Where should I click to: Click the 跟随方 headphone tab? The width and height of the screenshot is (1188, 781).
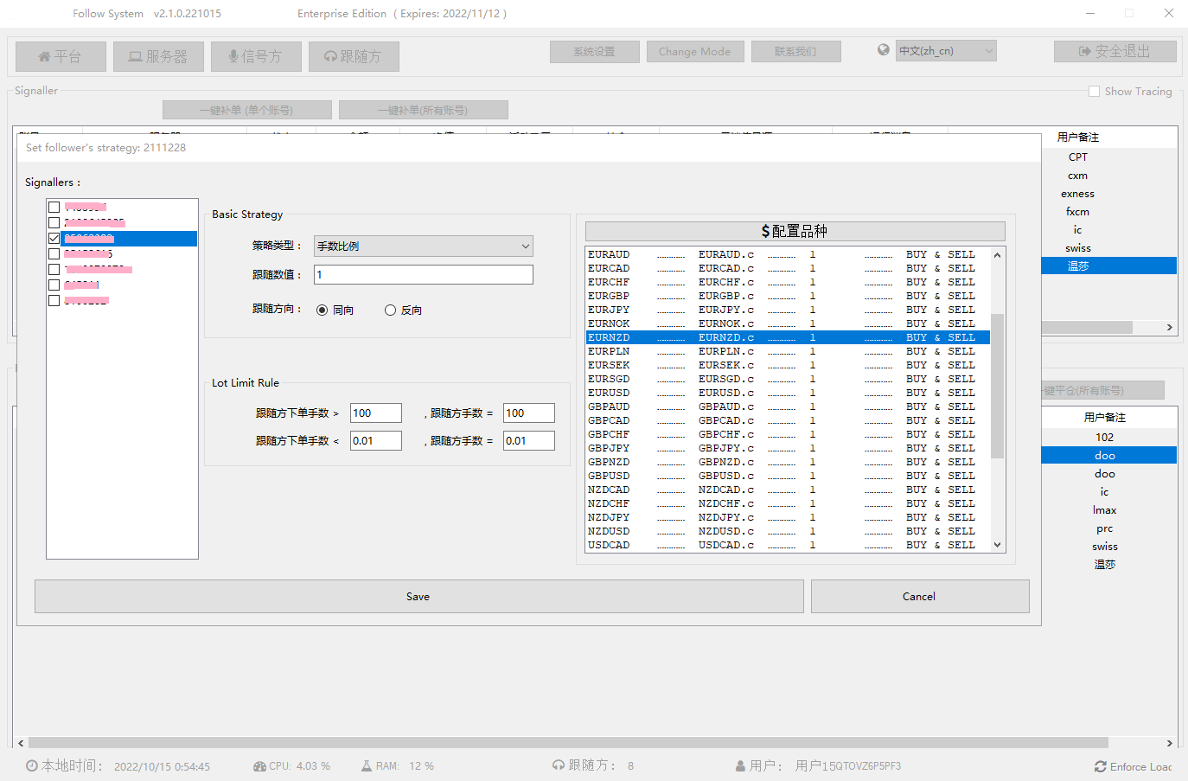pyautogui.click(x=354, y=57)
